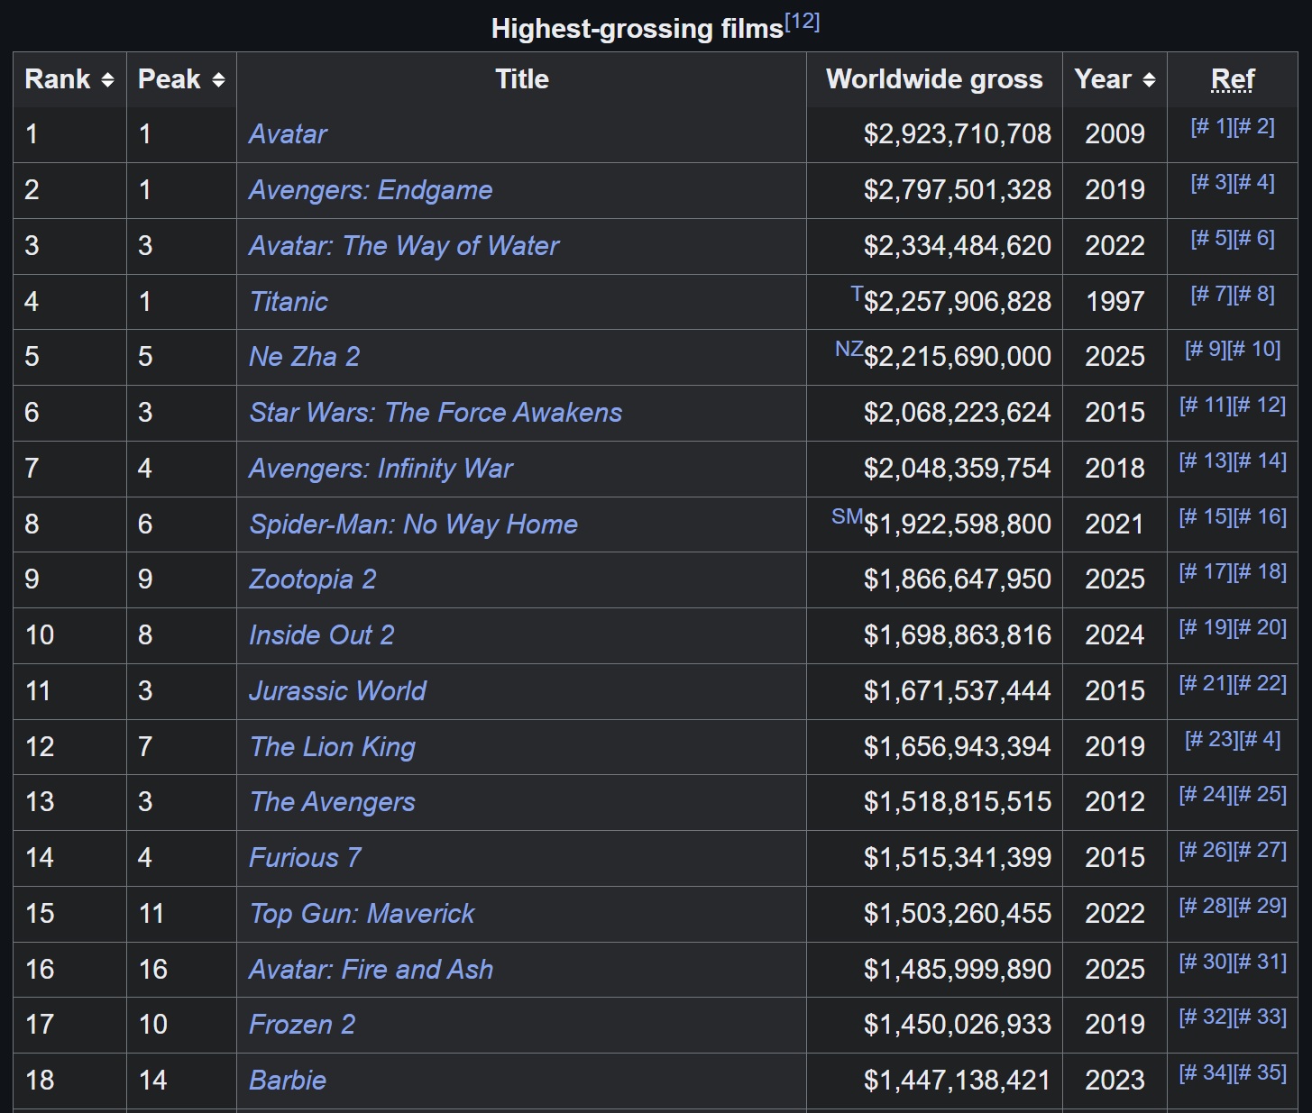Open the SM footnote beside Spider-Man's gross
The width and height of the screenshot is (1312, 1113).
847,516
